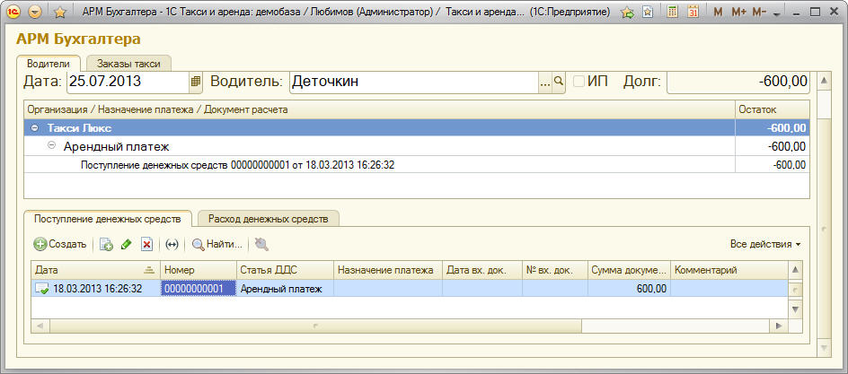Click the cancel search icon after Найти

click(261, 244)
